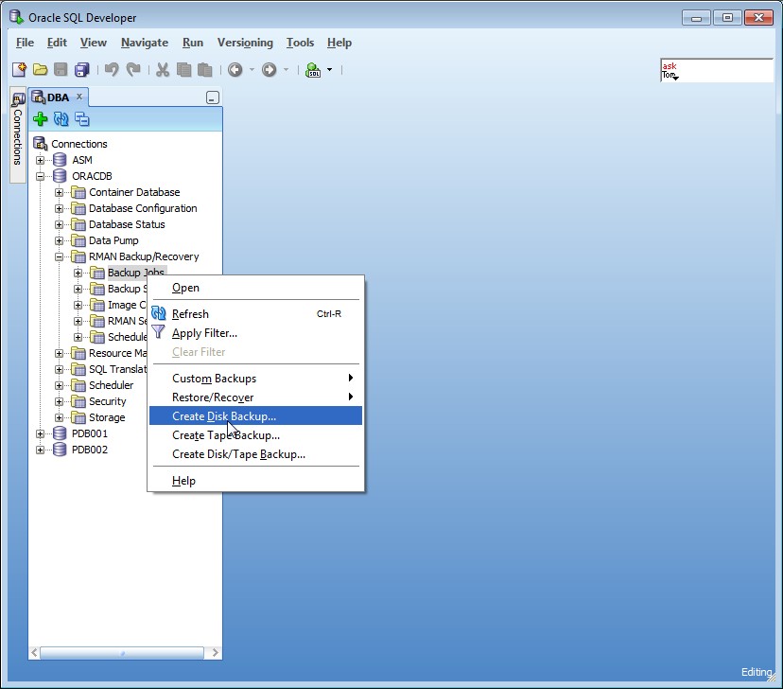This screenshot has height=689, width=783.
Task: Open the Navigate menu
Action: click(x=145, y=43)
